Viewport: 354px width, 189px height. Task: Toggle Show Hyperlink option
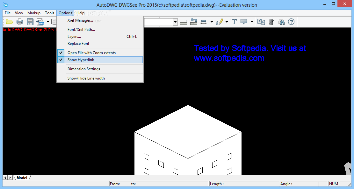tap(100, 60)
